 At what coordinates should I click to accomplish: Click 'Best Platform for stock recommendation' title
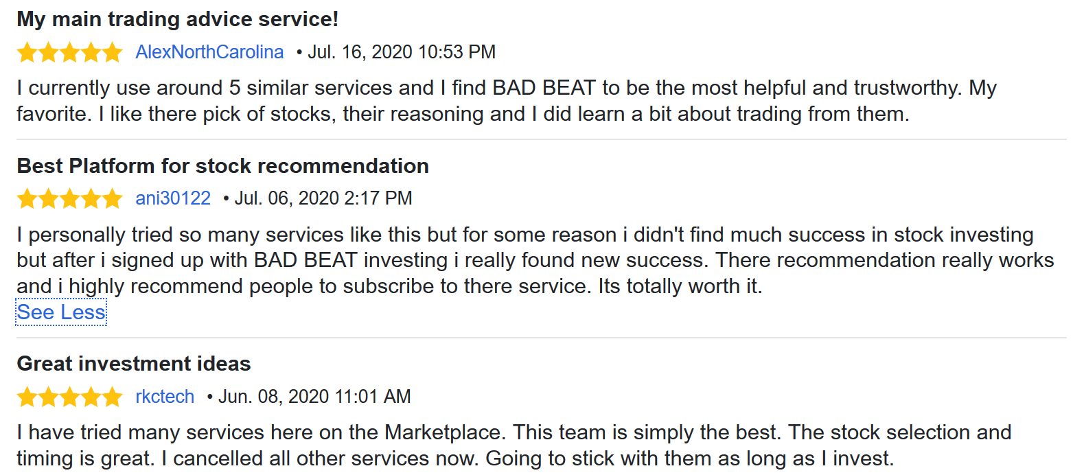[x=223, y=166]
